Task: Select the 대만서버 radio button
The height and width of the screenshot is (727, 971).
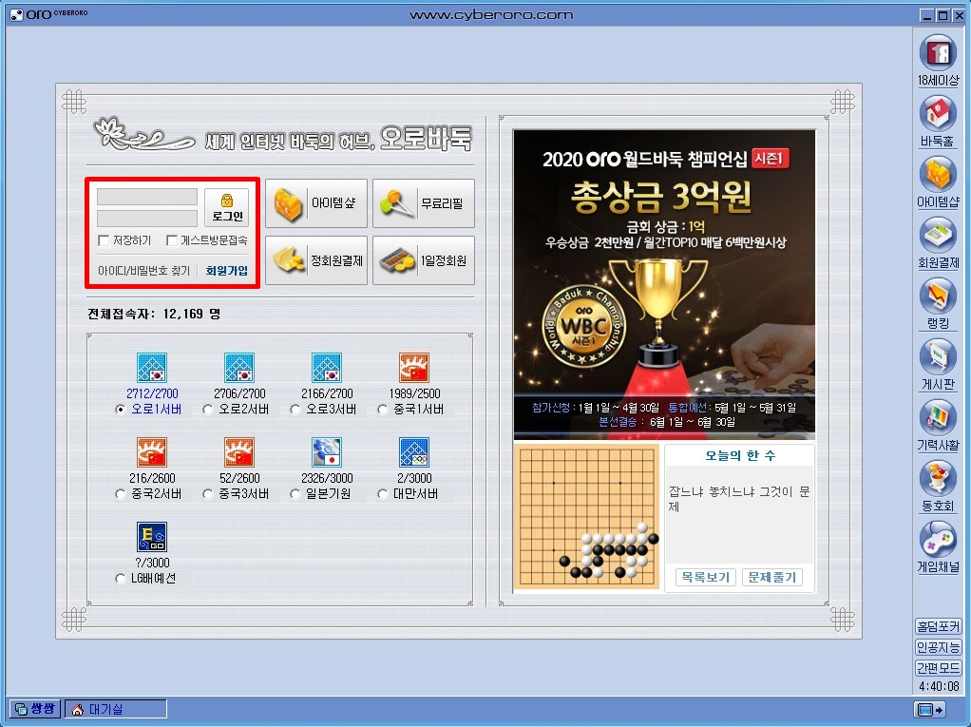Action: [x=383, y=494]
